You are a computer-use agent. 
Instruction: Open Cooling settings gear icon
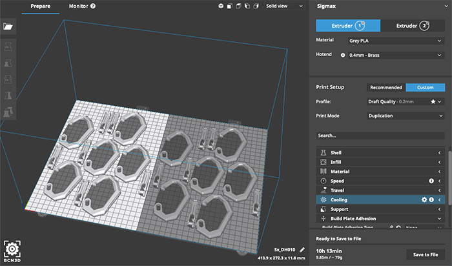click(424, 200)
